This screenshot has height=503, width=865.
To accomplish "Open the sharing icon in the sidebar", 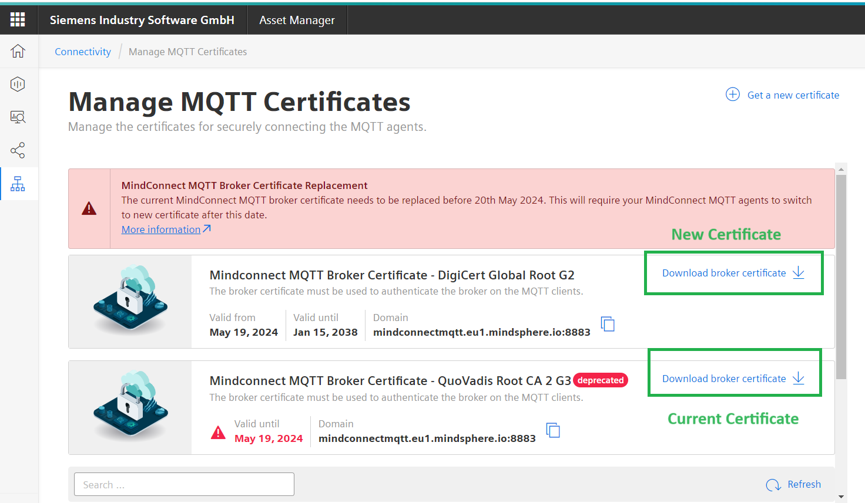I will 18,150.
